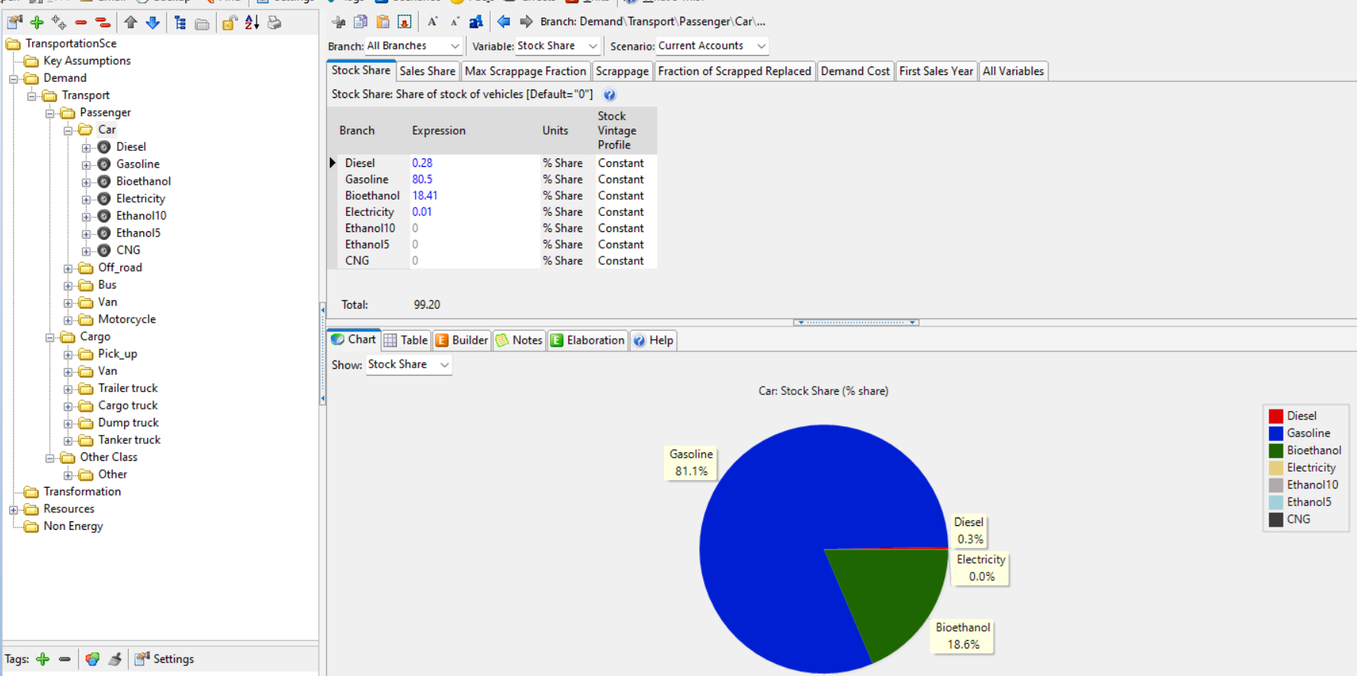The height and width of the screenshot is (676, 1357).
Task: Click the copy icon in data toolbar
Action: [361, 21]
